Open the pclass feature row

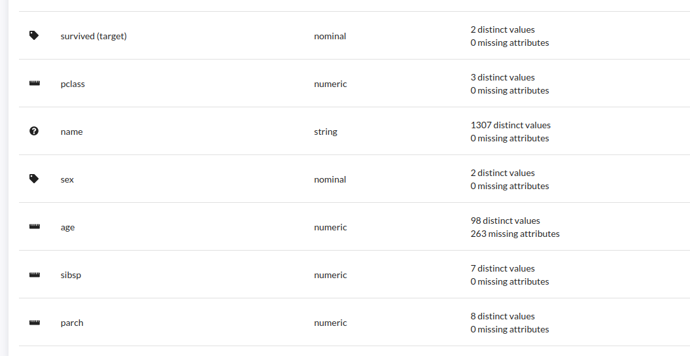click(73, 84)
